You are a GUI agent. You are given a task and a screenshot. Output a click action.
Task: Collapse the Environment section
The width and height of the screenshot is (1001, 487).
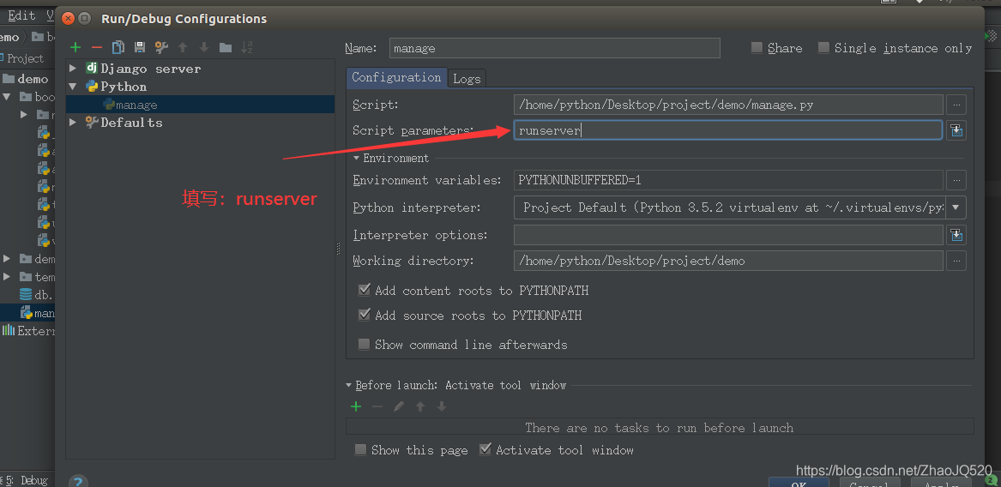coord(357,159)
